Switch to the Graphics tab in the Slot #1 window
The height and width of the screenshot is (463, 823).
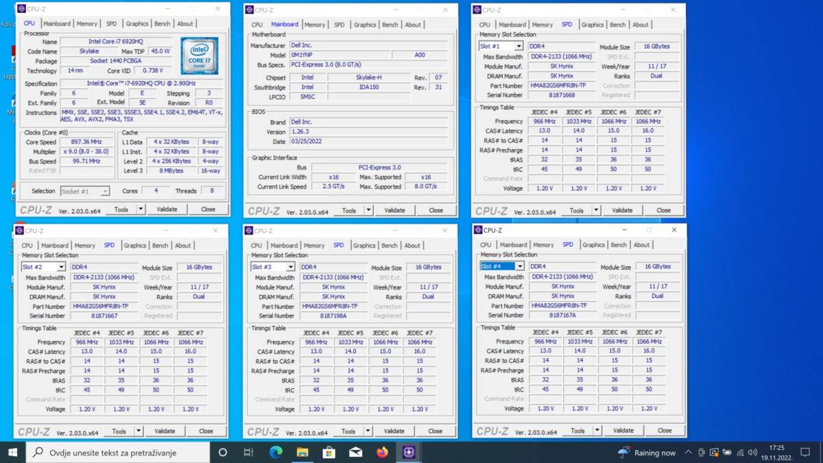coord(593,25)
